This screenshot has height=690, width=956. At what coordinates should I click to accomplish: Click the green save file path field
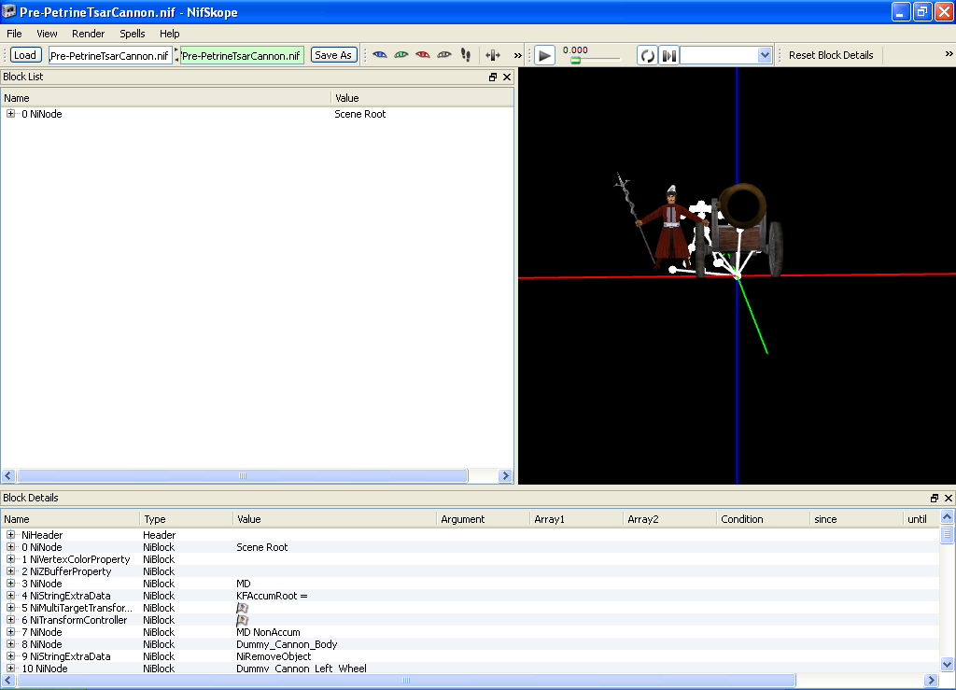point(242,55)
